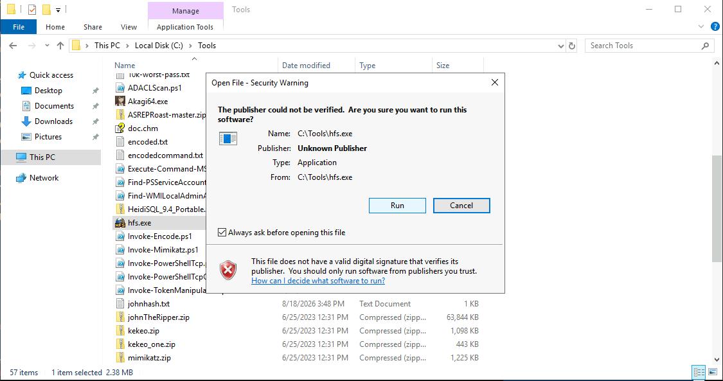Select the hfs.exe file icon
This screenshot has width=723, height=381.
tap(120, 223)
